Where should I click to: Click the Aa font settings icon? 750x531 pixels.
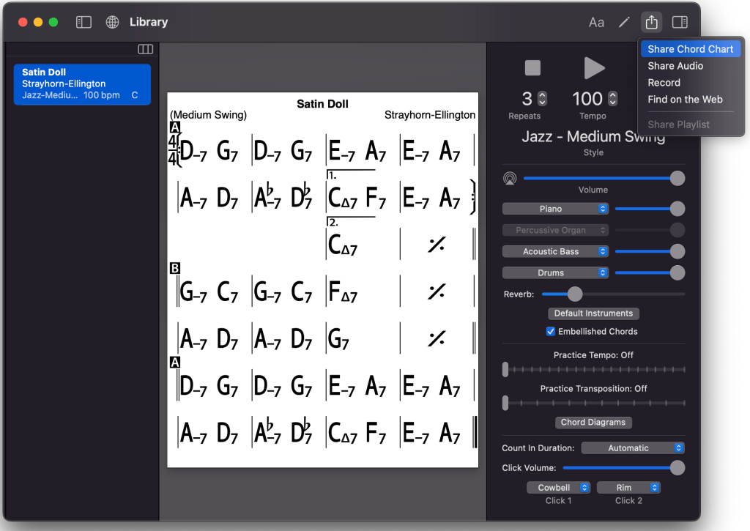(596, 22)
